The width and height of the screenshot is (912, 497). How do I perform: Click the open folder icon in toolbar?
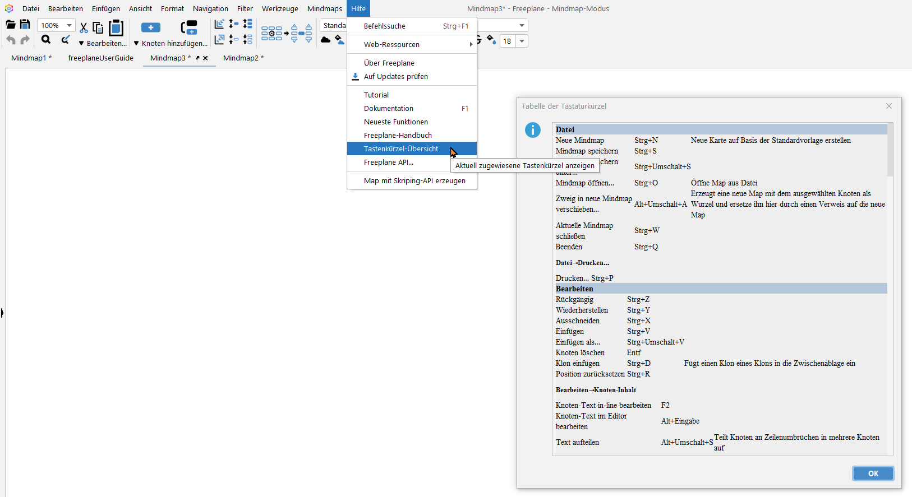[11, 25]
